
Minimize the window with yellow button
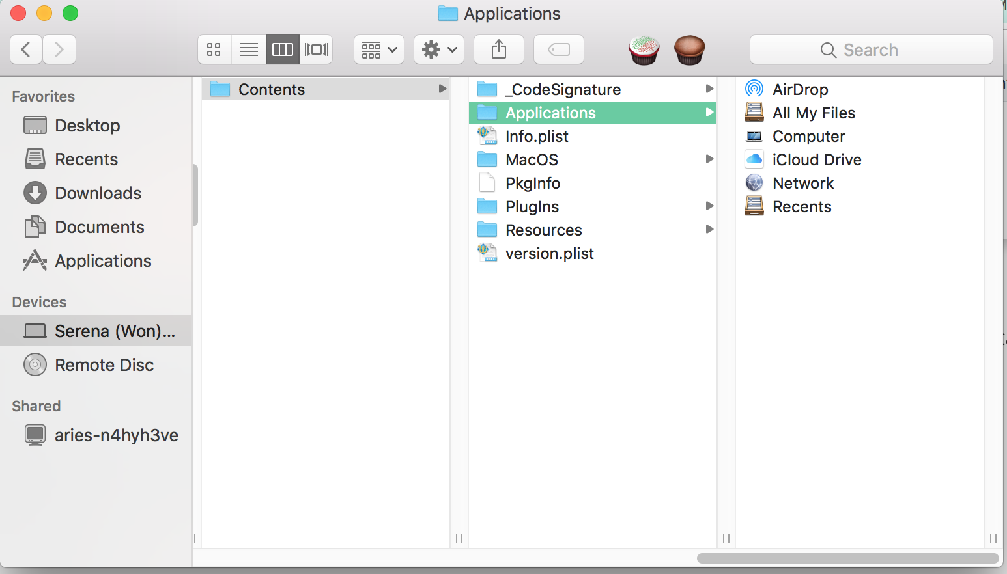(44, 13)
